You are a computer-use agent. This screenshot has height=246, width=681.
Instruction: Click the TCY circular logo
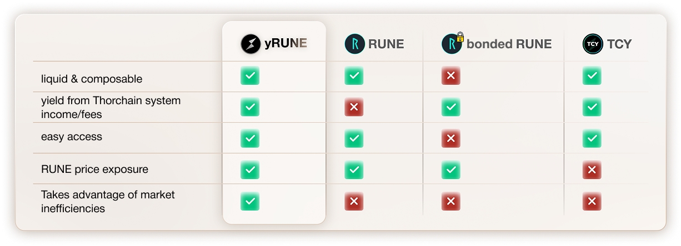pos(593,44)
